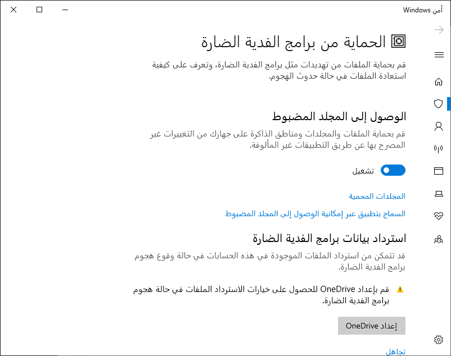Open the hamburger navigation menu
This screenshot has height=356, width=451.
tap(439, 54)
